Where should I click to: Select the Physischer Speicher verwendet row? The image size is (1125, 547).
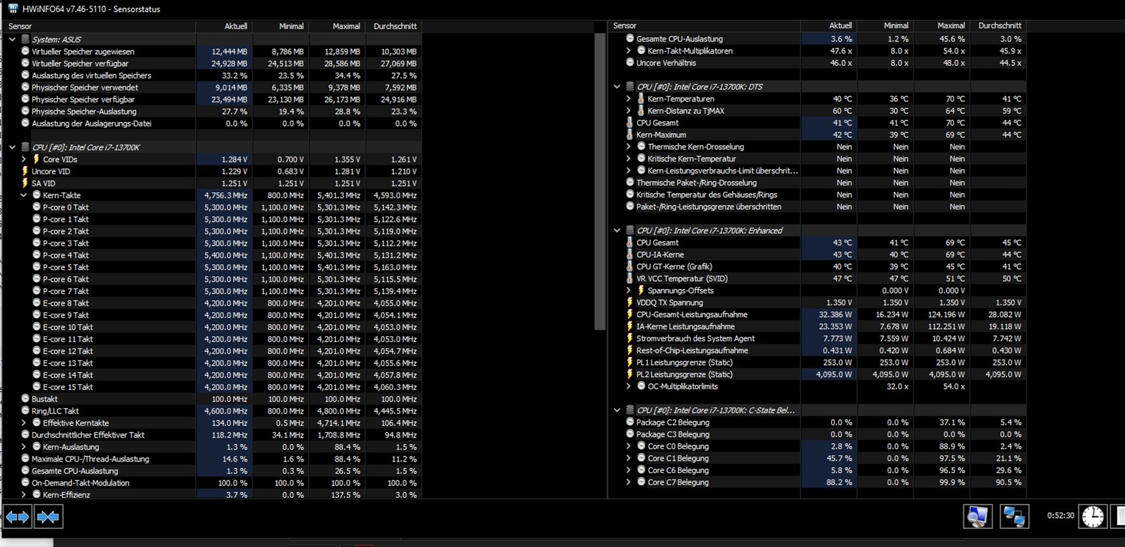pyautogui.click(x=212, y=87)
